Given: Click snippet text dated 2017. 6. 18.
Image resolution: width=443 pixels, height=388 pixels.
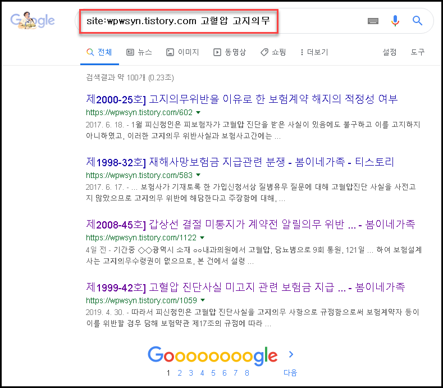Looking at the screenshot, I should [x=253, y=130].
